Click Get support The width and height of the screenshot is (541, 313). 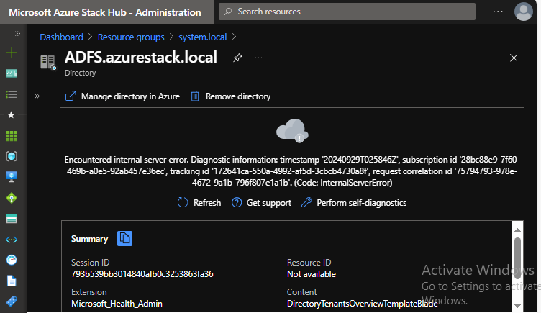261,203
